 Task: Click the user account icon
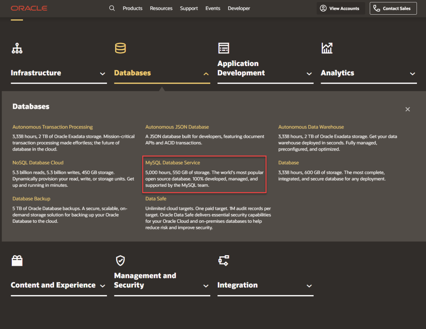point(323,8)
